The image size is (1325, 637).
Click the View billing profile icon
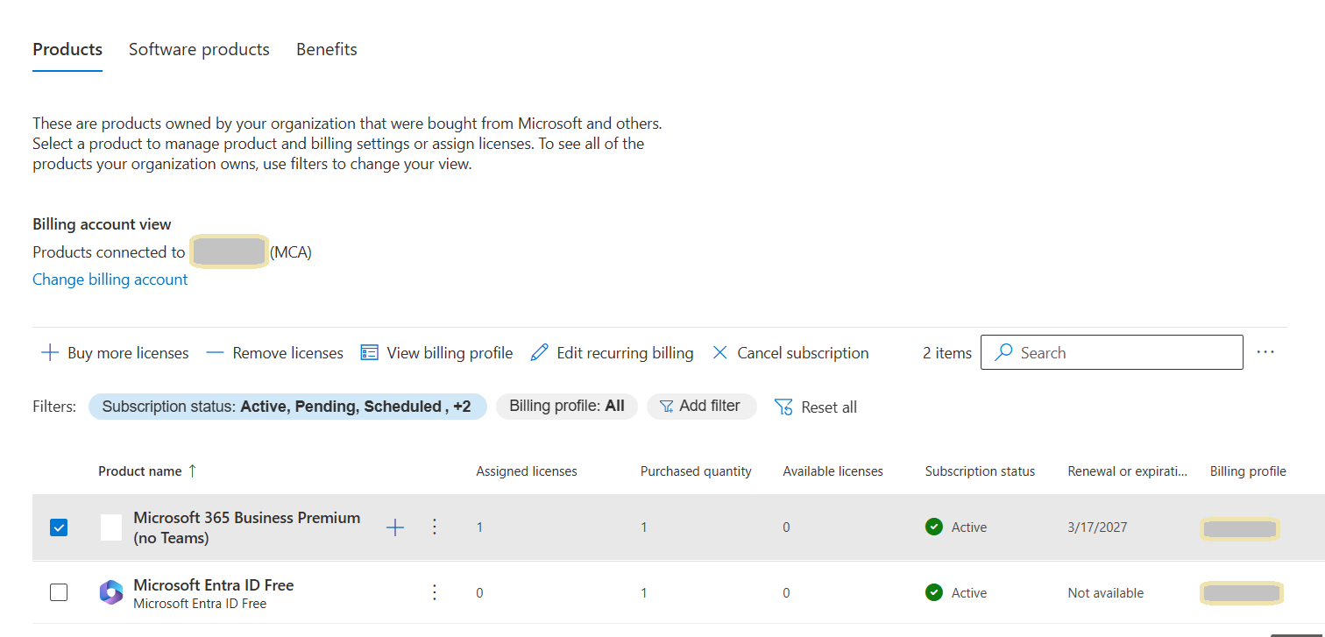point(370,353)
